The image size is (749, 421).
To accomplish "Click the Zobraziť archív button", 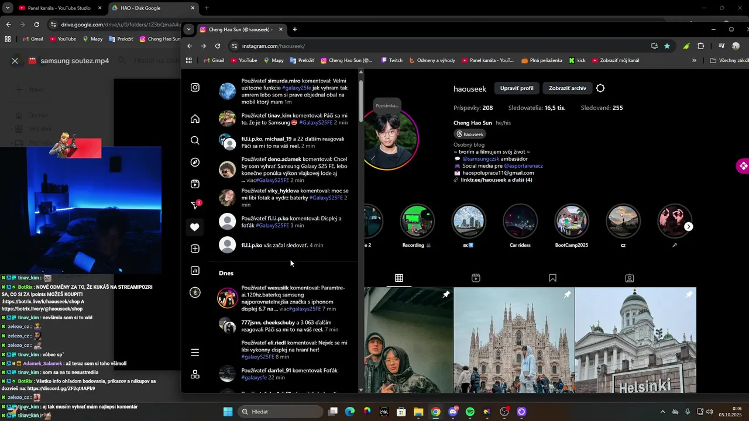I will coord(568,88).
